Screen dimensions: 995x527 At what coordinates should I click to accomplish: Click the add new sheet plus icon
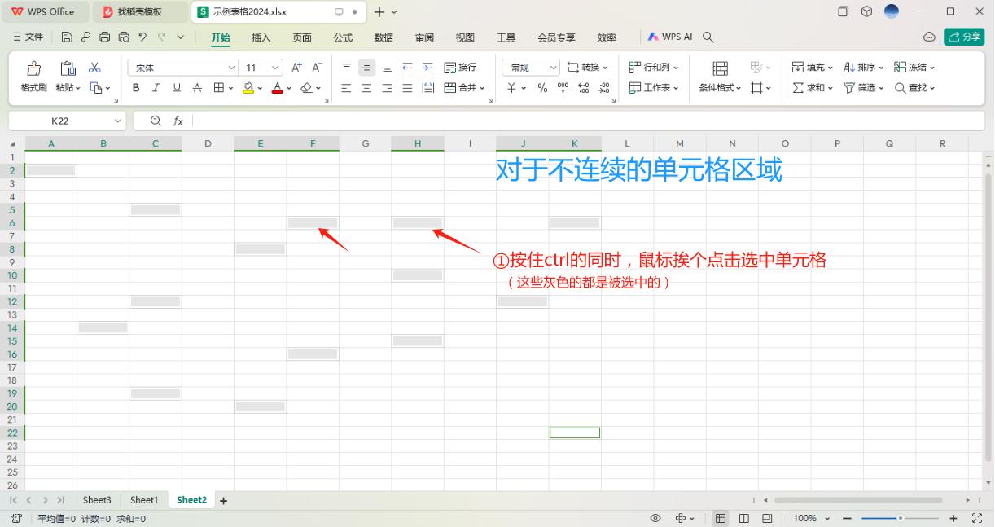pyautogui.click(x=223, y=500)
